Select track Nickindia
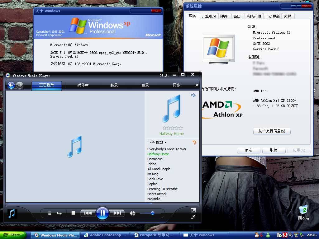 click(x=154, y=199)
